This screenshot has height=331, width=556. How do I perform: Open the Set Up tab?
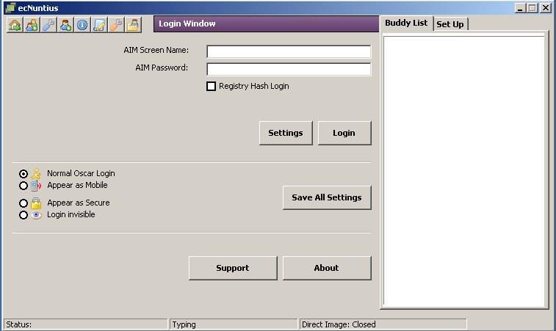(450, 24)
